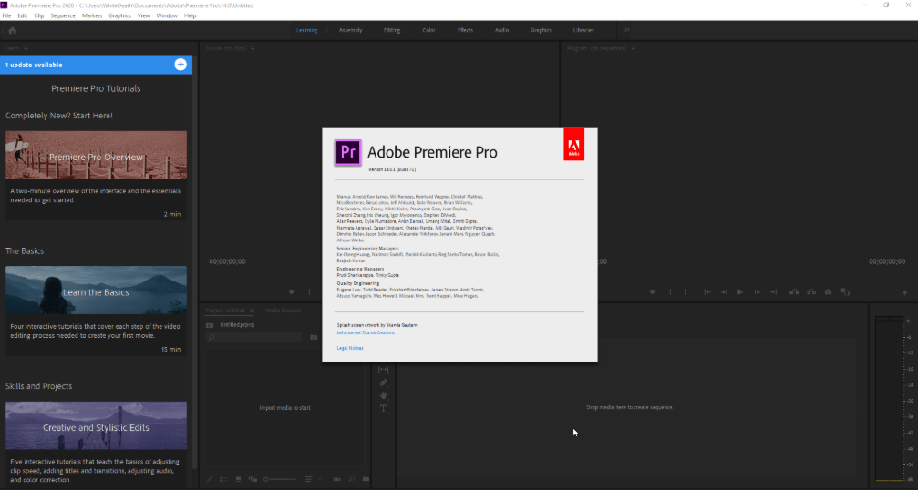Click the Export Frame camera icon

tap(829, 291)
